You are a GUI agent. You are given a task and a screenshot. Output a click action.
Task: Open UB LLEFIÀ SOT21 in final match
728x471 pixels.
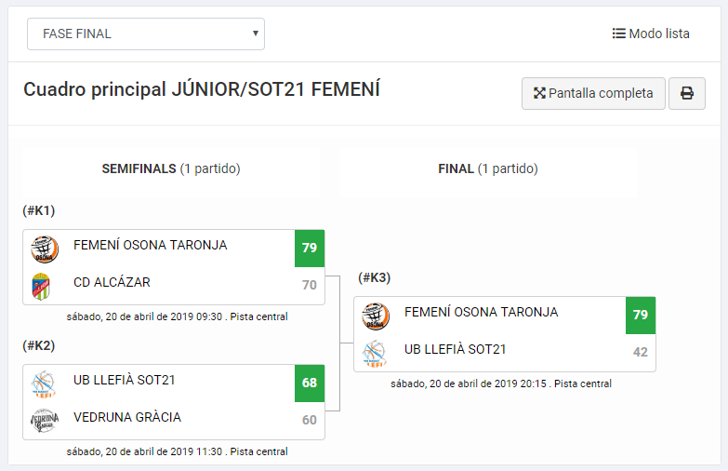click(x=455, y=349)
